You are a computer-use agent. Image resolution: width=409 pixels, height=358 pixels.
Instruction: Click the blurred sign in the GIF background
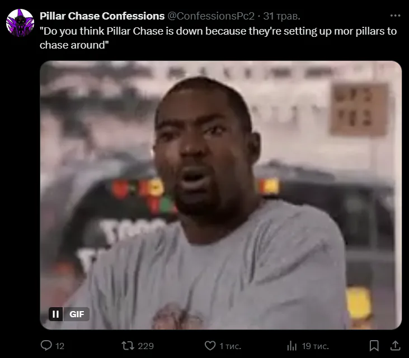pyautogui.click(x=359, y=109)
